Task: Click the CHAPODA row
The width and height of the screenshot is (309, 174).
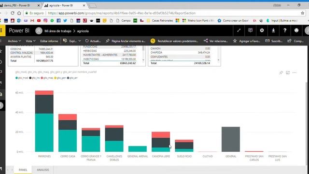Action: point(180,53)
